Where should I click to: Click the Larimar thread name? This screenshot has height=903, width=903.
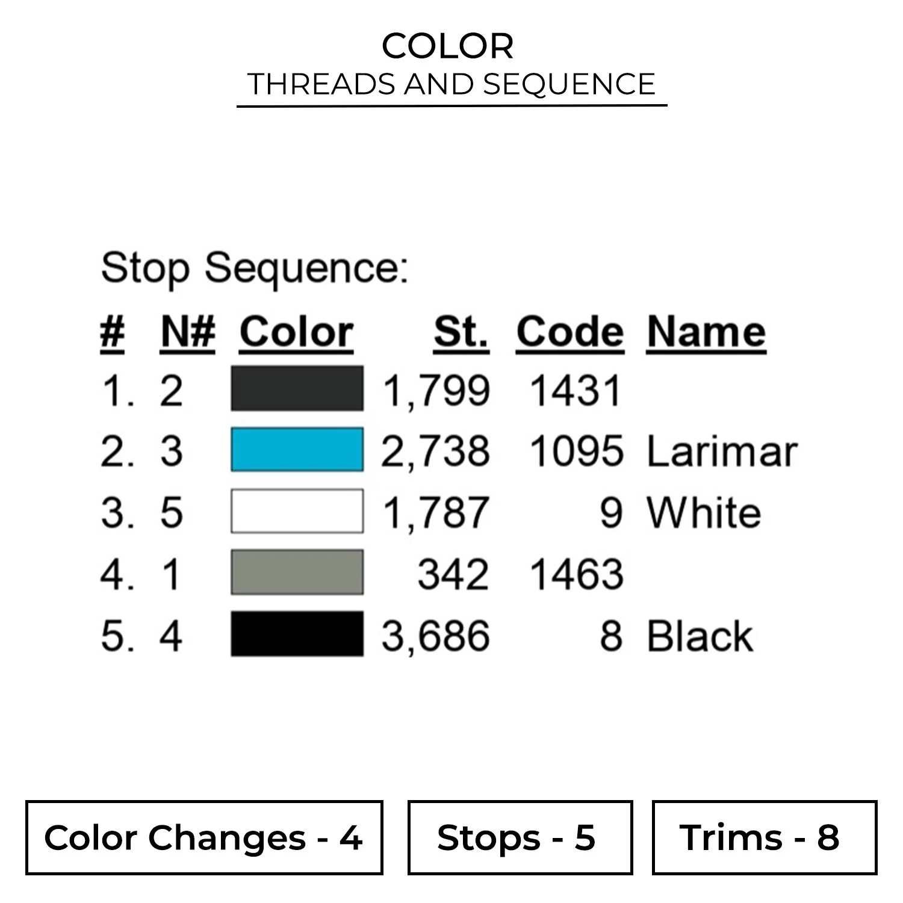722,451
